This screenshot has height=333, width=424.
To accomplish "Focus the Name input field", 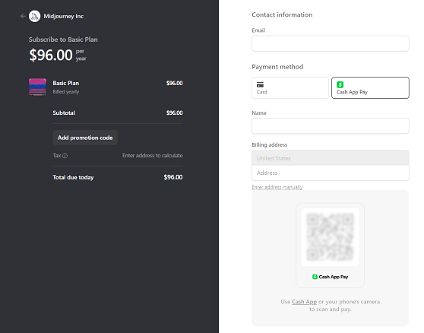I will (331, 126).
